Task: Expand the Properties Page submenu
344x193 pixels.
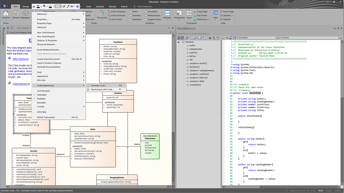Action: [x=59, y=23]
